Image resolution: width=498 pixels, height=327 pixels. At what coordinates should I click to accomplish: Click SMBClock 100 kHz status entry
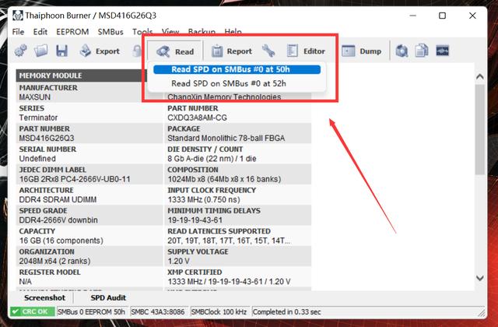219,311
